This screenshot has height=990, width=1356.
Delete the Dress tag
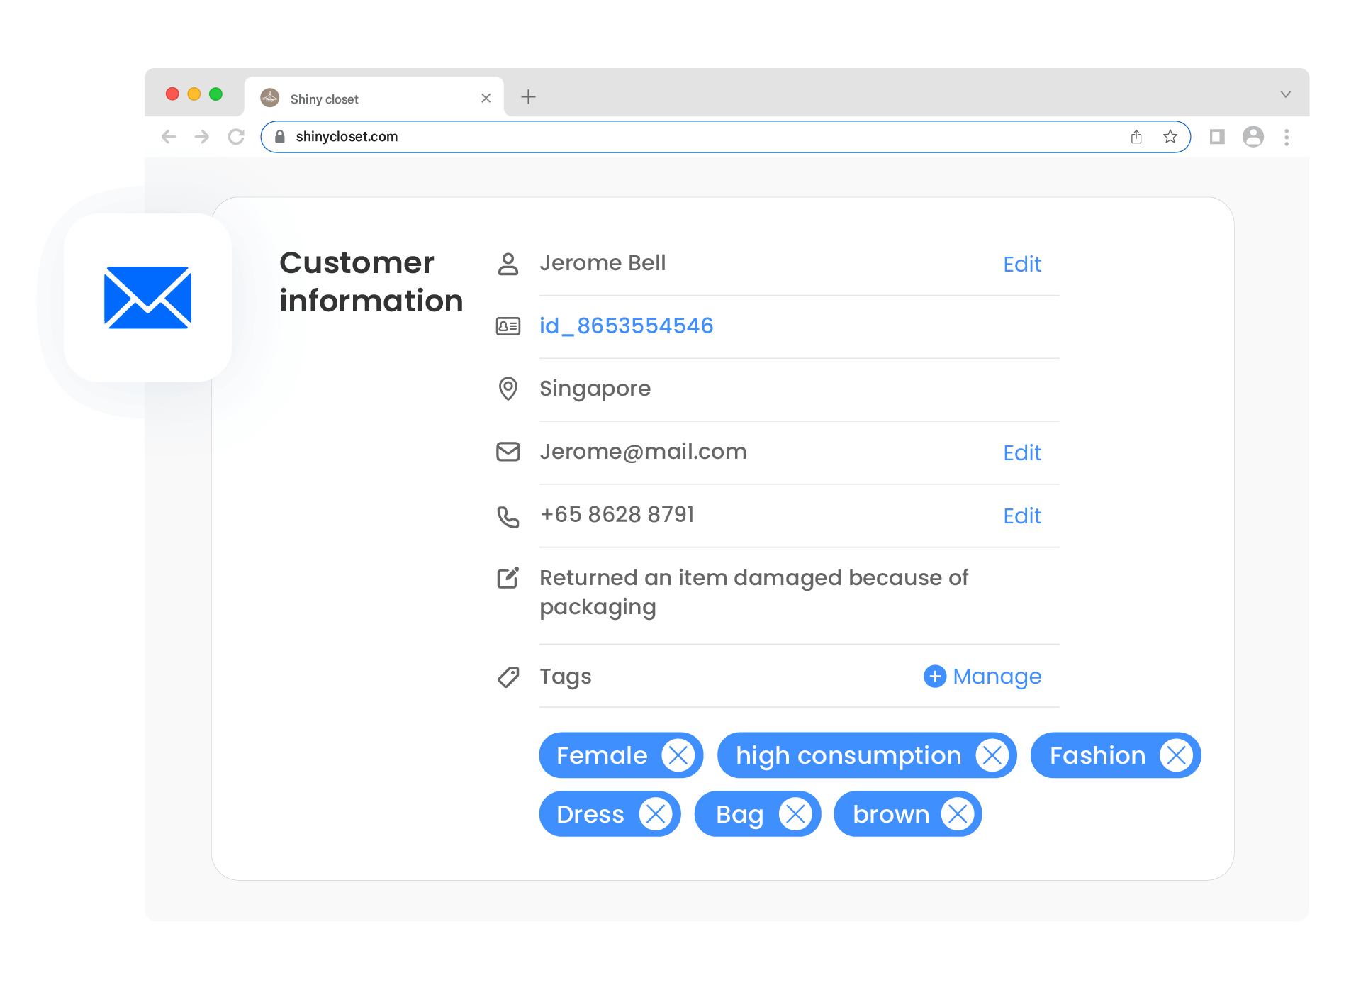coord(656,814)
